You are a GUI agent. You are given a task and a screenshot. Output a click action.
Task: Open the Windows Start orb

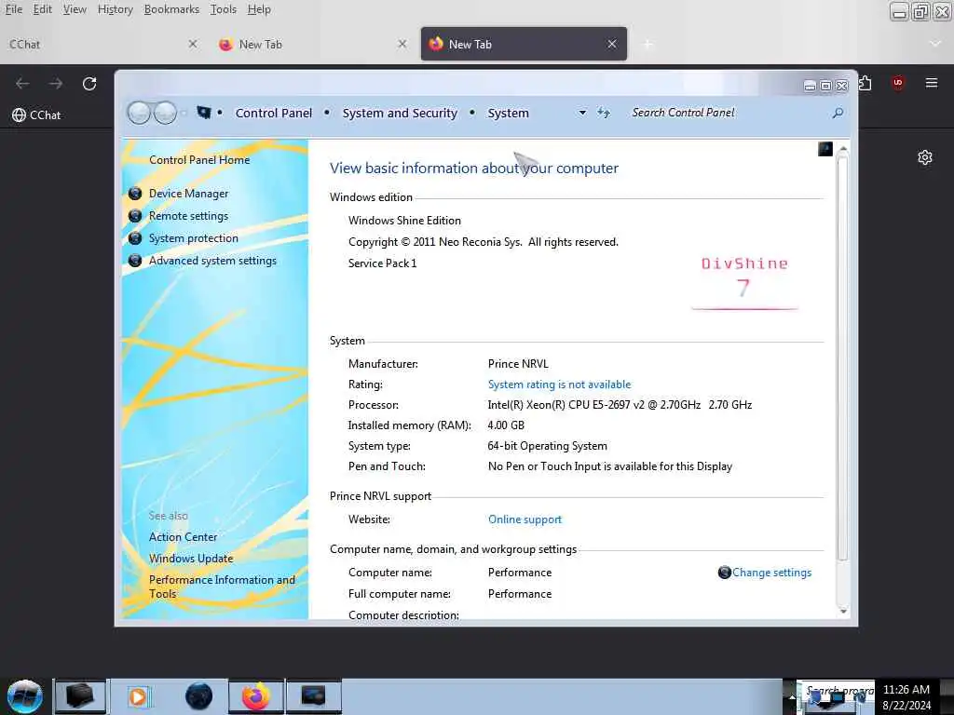pos(25,696)
